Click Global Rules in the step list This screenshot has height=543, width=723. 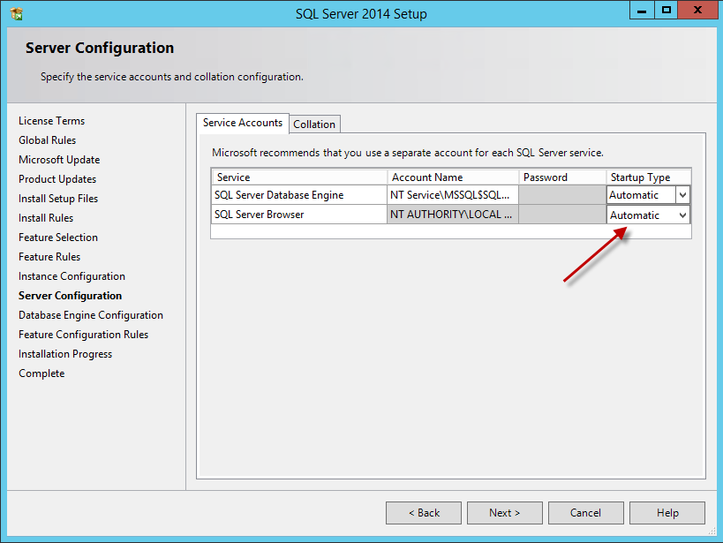[47, 140]
